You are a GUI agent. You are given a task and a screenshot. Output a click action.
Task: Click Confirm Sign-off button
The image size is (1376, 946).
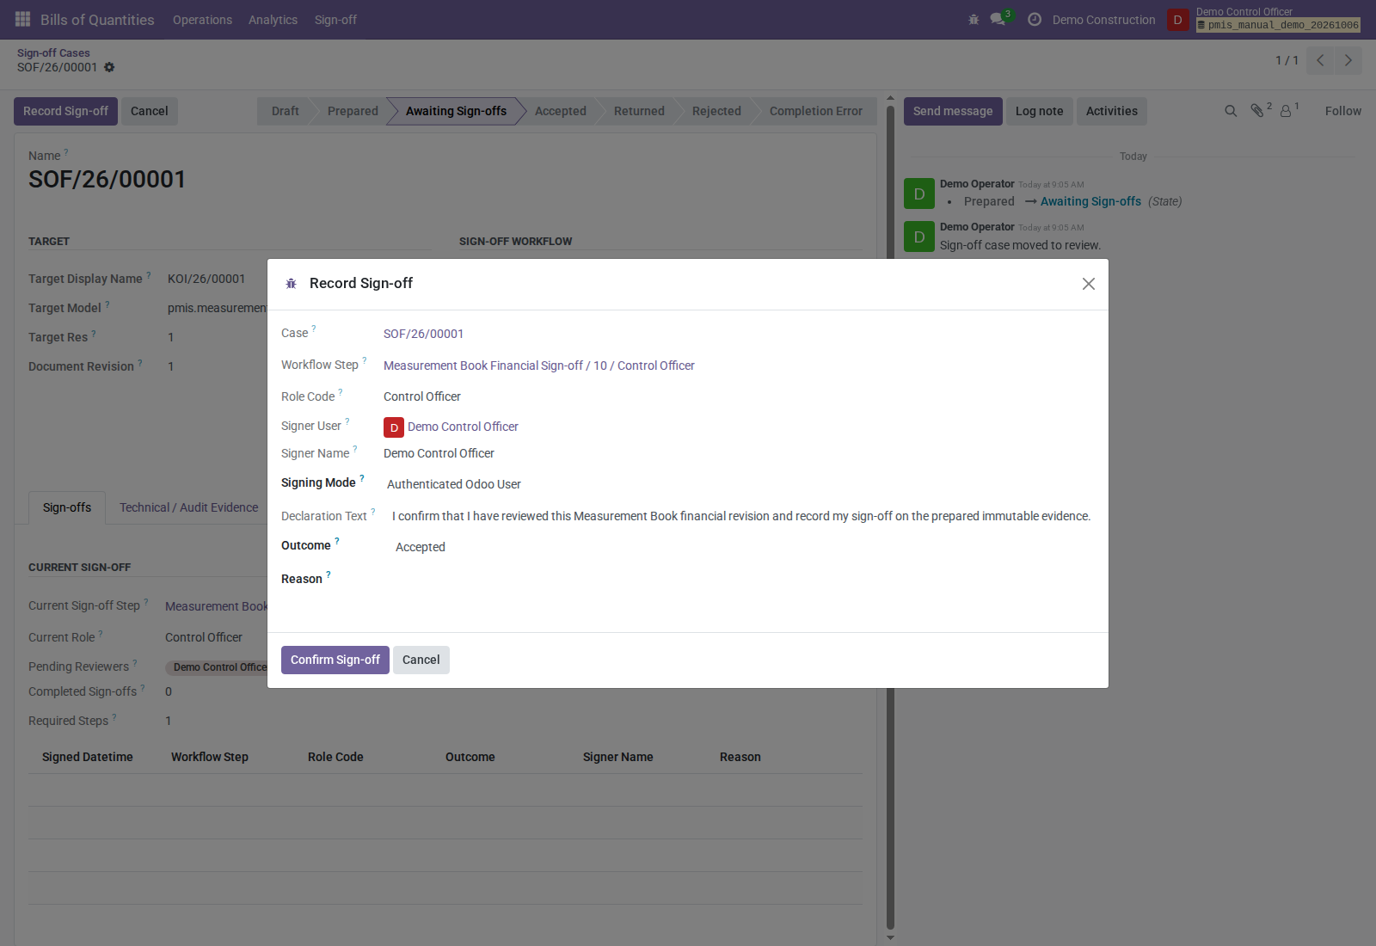coord(335,660)
